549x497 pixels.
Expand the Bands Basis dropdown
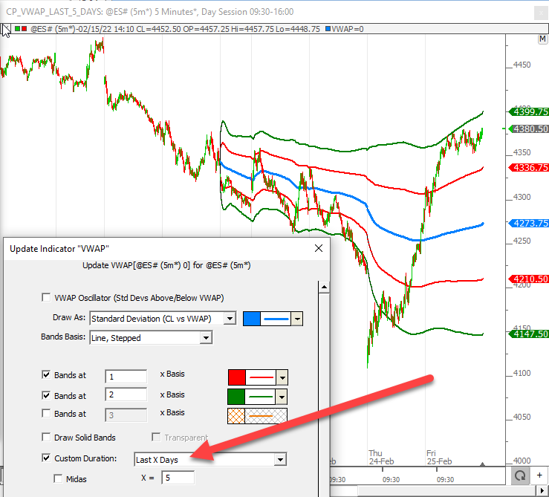click(206, 338)
